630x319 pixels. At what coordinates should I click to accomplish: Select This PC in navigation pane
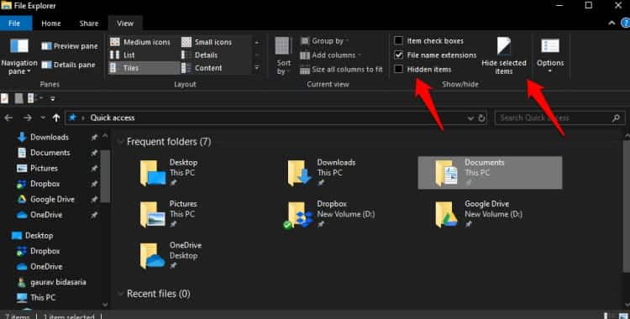tap(43, 298)
